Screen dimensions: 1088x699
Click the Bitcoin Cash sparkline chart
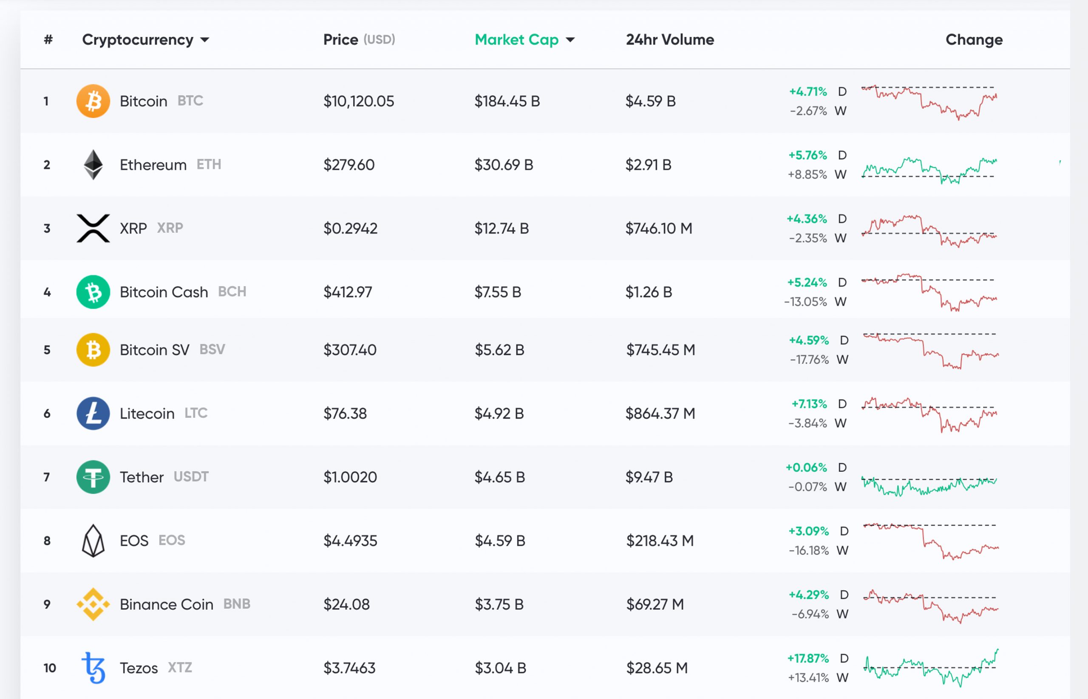click(x=929, y=292)
